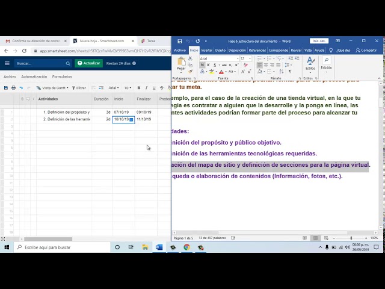Toggle subscript in Word ribbon
This screenshot has height=289, width=385.
pos(230,65)
